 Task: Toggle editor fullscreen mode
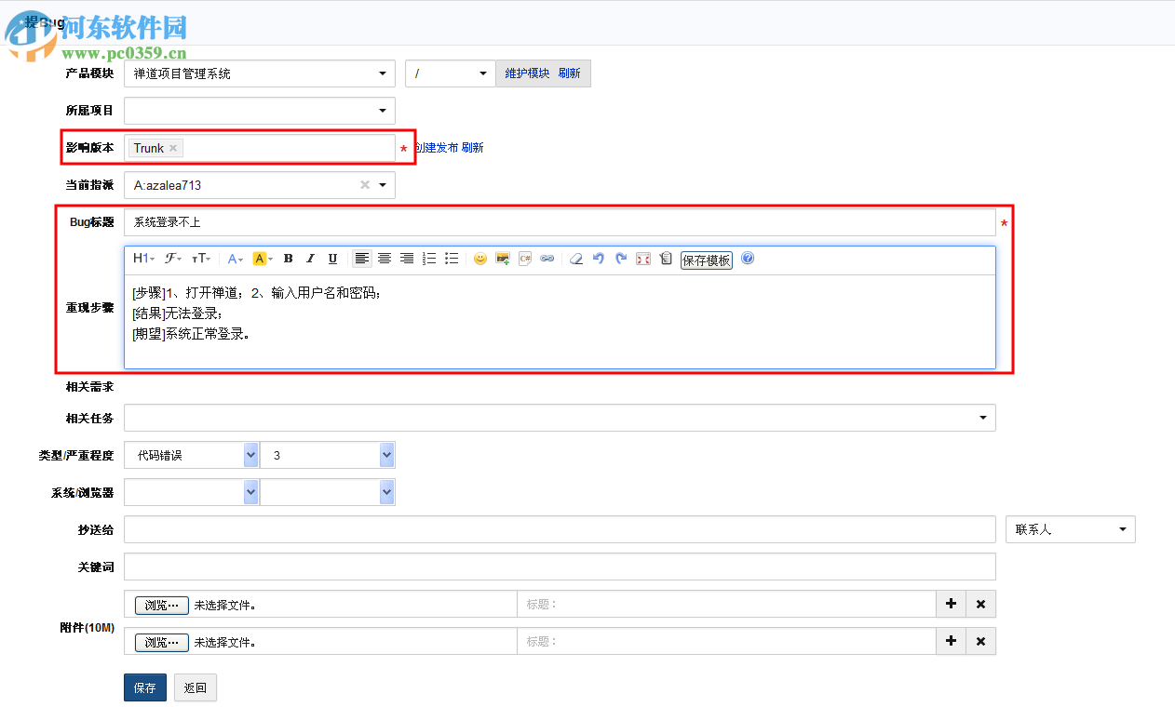pos(643,259)
